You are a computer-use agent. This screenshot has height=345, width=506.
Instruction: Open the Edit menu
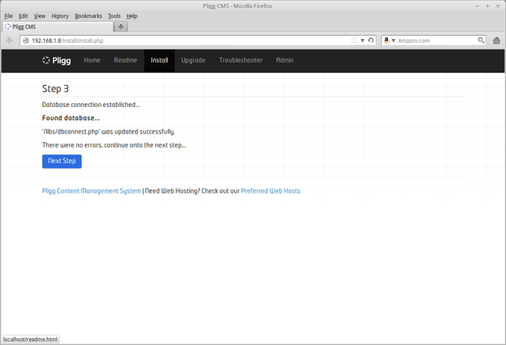23,16
